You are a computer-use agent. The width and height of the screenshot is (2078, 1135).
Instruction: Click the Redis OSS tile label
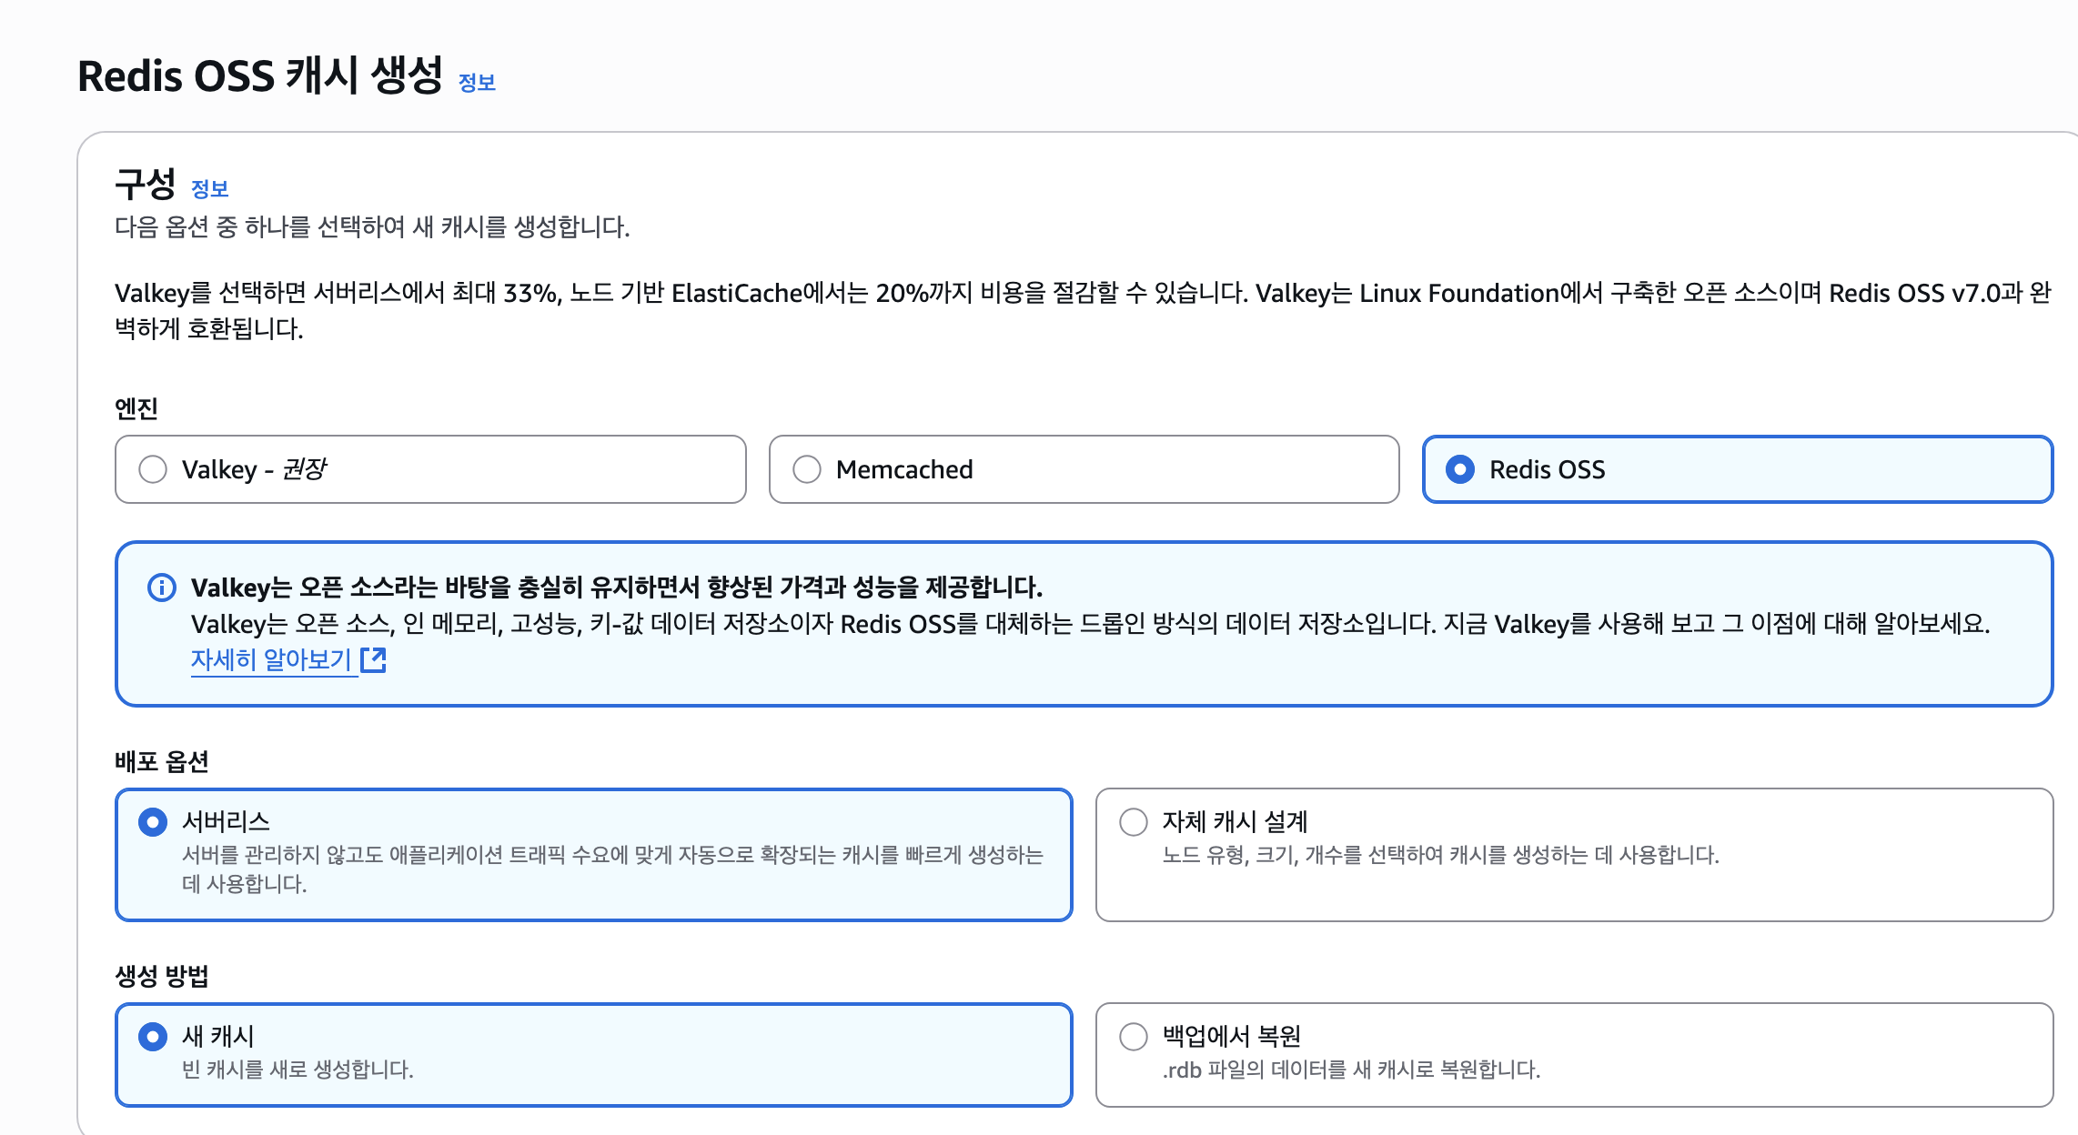(x=1547, y=469)
